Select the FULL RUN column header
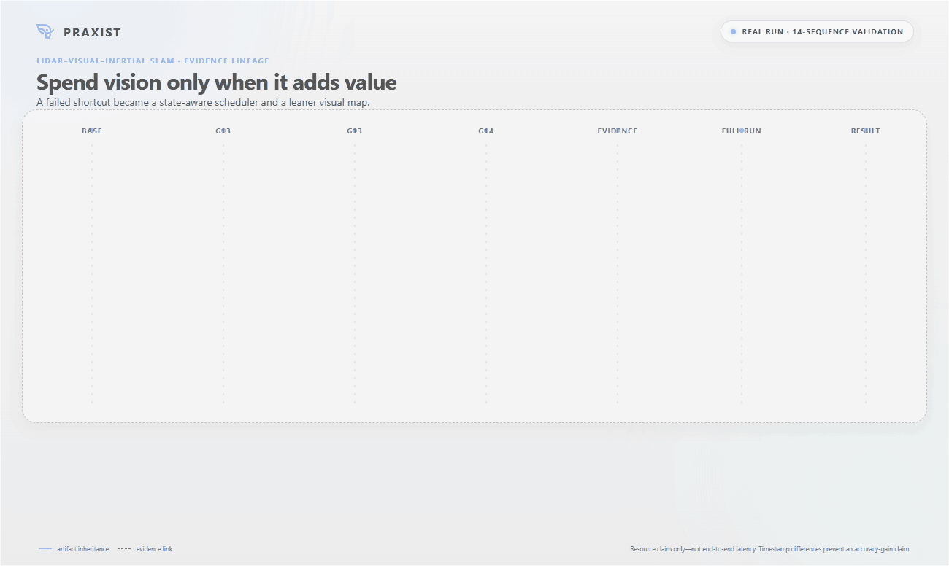 click(x=742, y=131)
